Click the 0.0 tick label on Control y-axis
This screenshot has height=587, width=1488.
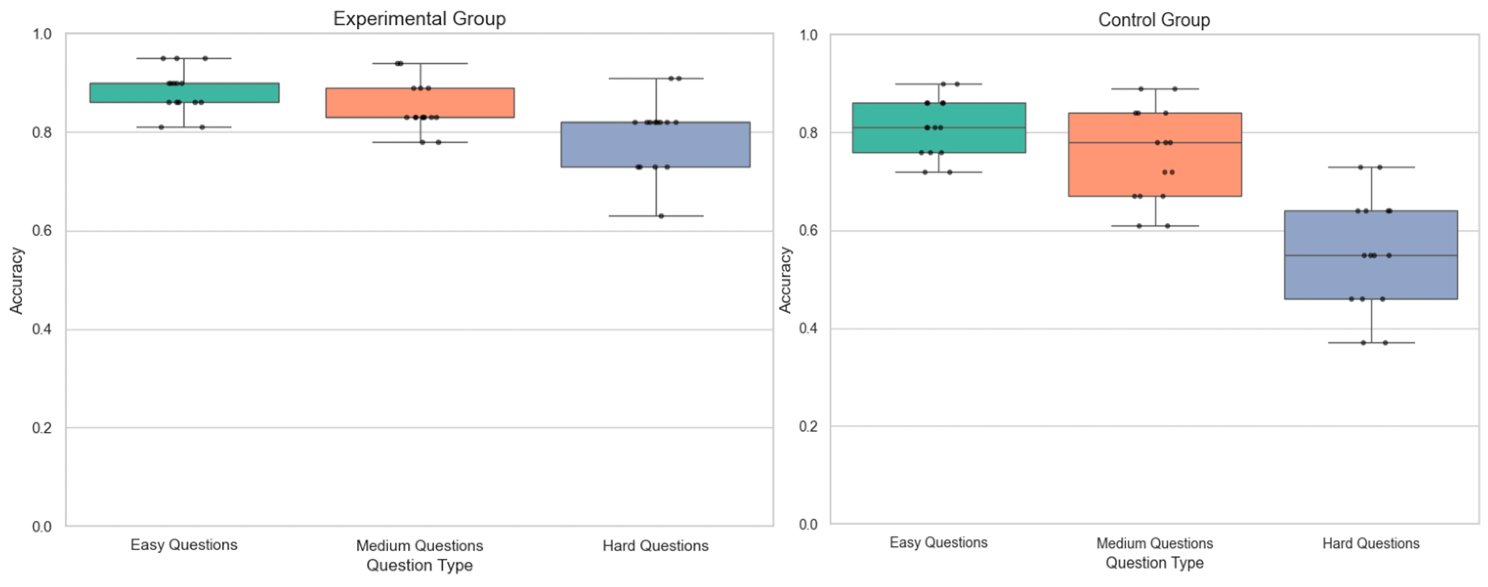pos(809,525)
